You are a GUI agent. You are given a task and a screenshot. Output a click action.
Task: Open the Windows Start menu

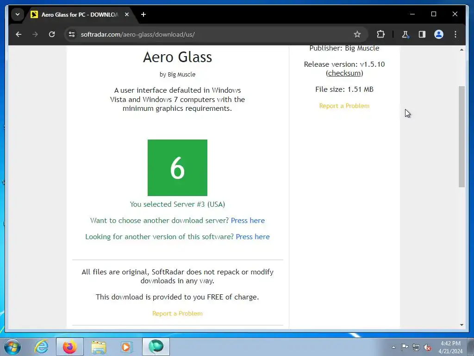(12, 347)
